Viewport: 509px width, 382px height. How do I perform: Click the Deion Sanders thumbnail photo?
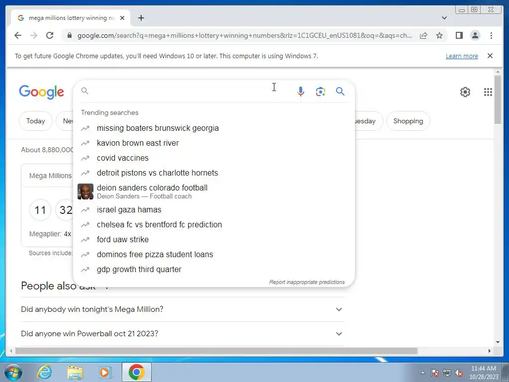click(x=85, y=191)
